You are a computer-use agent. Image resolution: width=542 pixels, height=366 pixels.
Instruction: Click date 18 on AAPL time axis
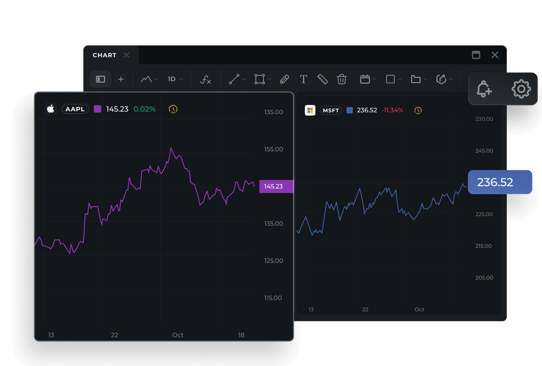click(x=241, y=335)
